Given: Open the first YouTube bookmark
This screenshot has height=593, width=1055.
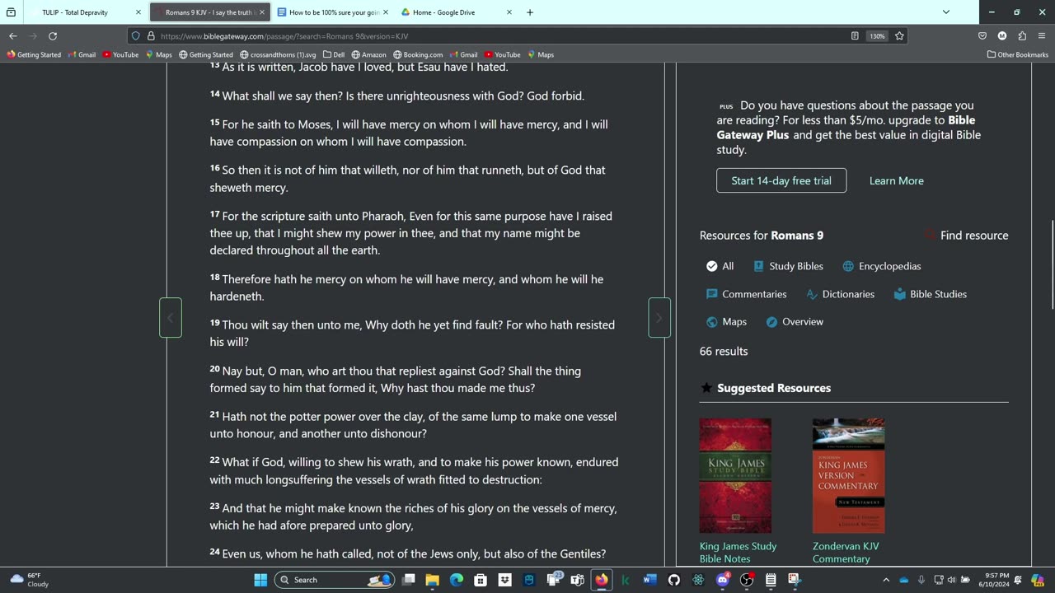Looking at the screenshot, I should (120, 55).
